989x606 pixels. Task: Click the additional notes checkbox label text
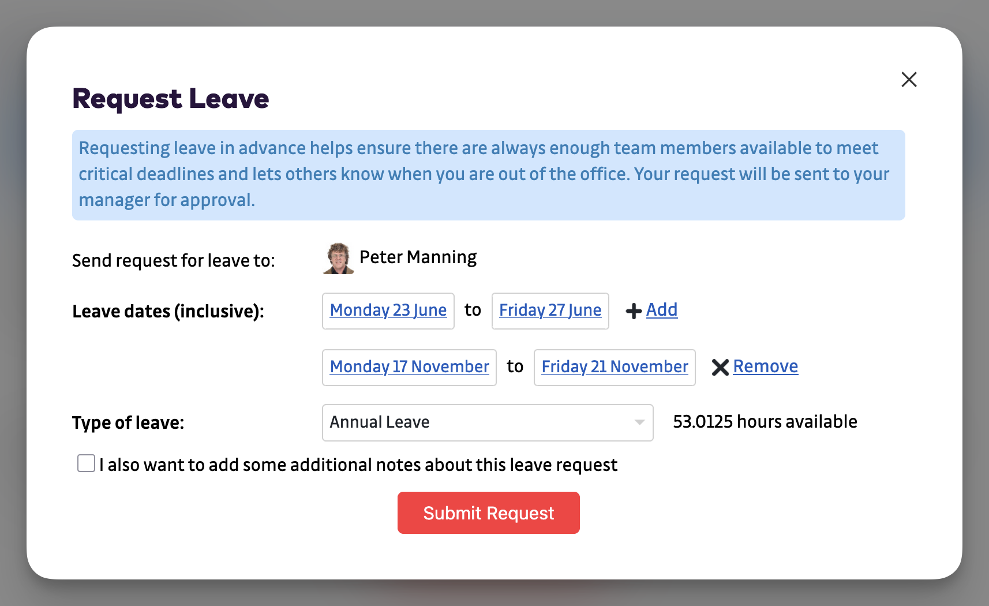tap(358, 465)
